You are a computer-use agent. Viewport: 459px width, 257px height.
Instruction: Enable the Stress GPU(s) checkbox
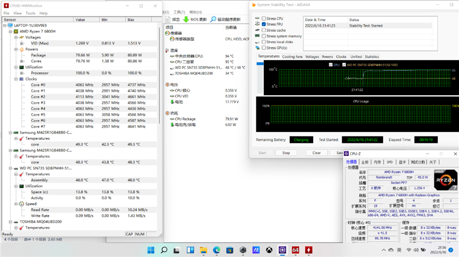point(264,48)
